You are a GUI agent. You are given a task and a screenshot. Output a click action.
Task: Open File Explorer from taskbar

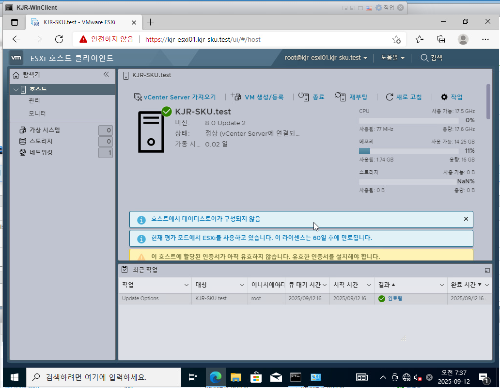coord(235,377)
